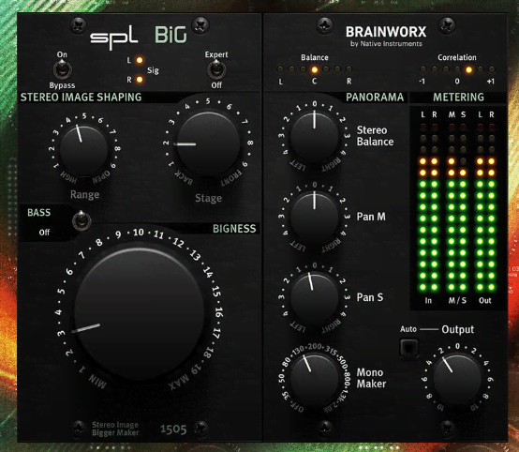Click the M / S label under meters
Screen dimensions: 519x452
(x=457, y=301)
